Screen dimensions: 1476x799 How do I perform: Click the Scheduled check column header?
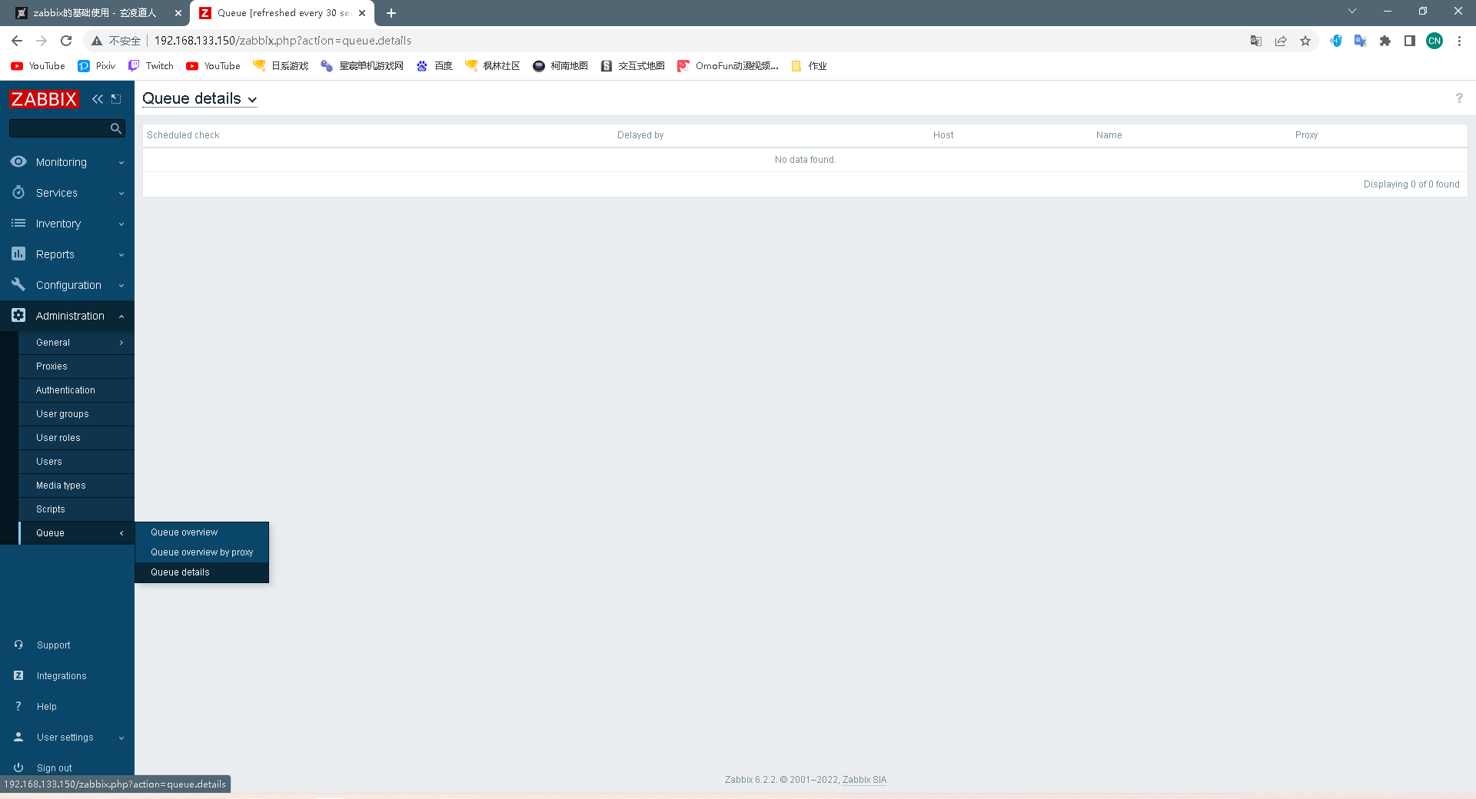click(x=183, y=135)
